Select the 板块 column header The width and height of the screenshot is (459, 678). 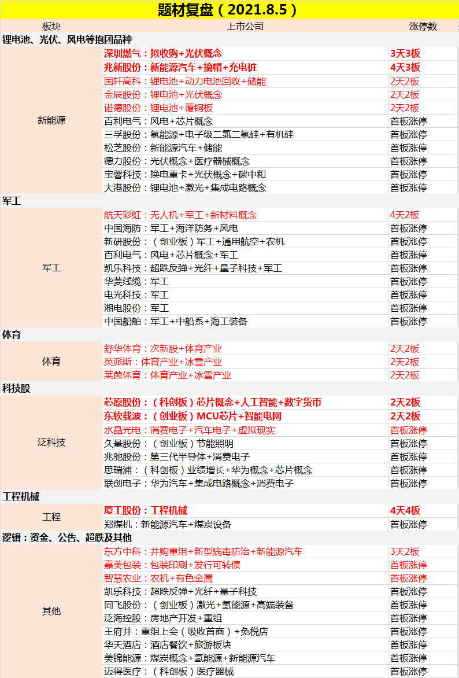point(51,27)
